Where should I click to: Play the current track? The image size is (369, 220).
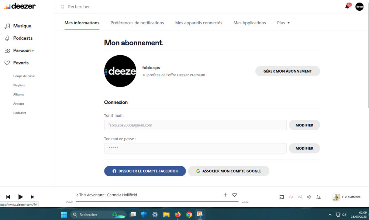coord(21,197)
